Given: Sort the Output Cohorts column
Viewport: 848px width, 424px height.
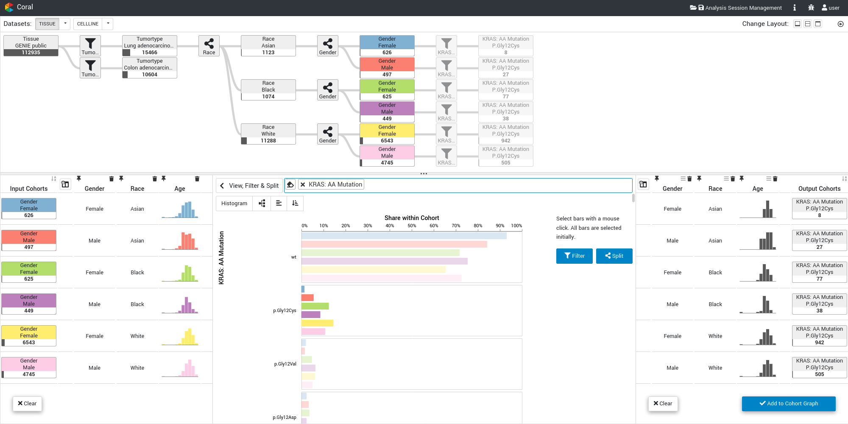Looking at the screenshot, I should tap(844, 179).
